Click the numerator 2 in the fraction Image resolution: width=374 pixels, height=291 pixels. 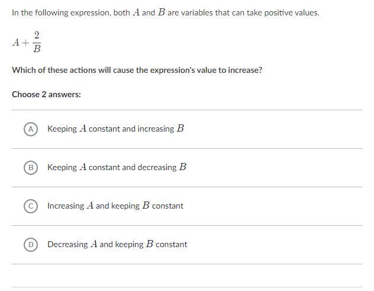click(37, 36)
